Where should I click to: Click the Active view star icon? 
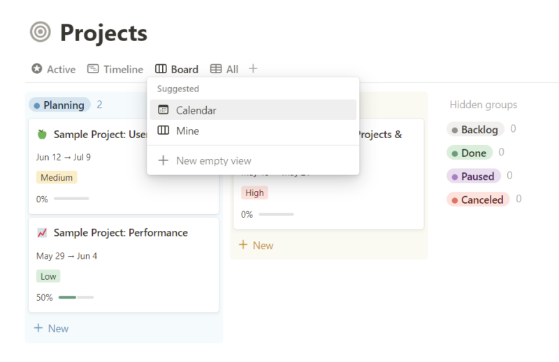coord(37,69)
